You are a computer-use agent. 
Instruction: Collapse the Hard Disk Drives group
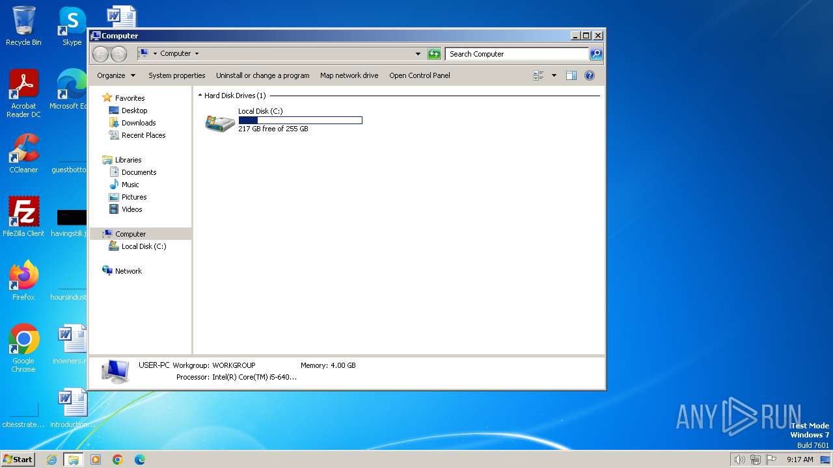(200, 96)
